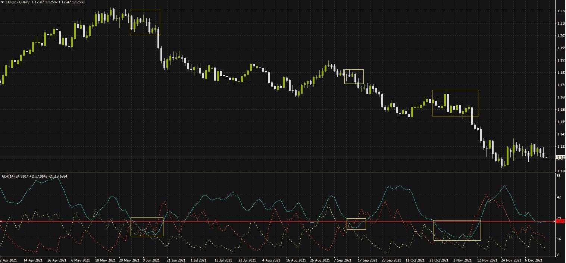Viewport: 566px width, 263px height.
Task: Select the red horizontal level line at 25
Action: pos(261,222)
